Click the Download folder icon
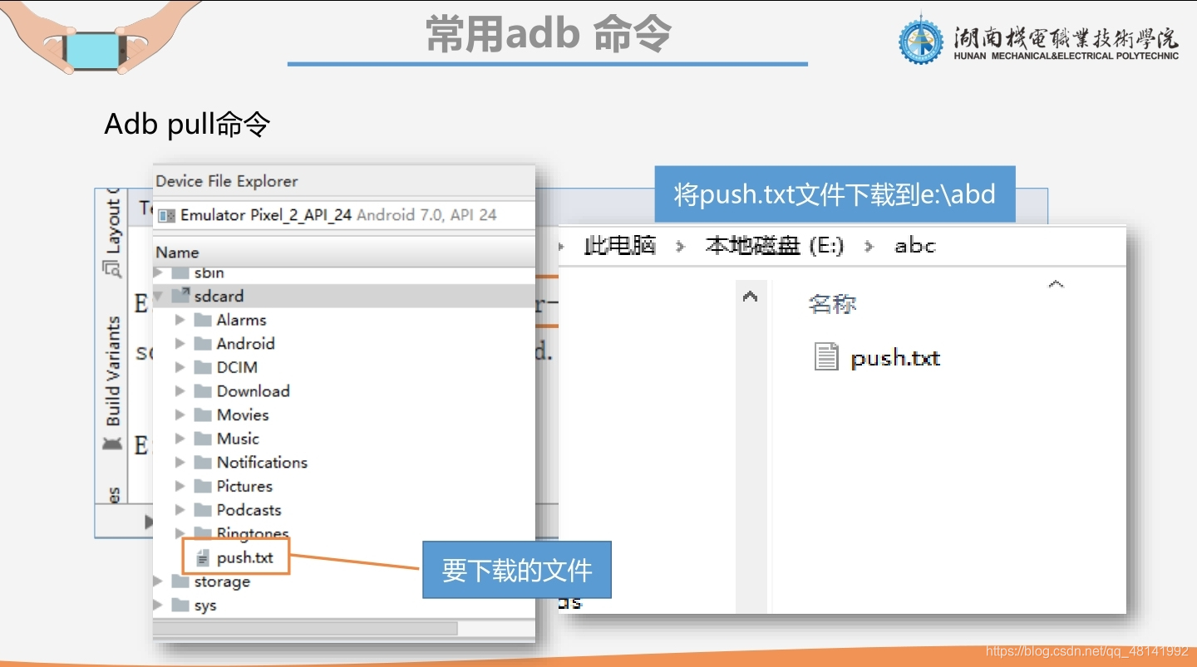This screenshot has width=1197, height=667. pyautogui.click(x=202, y=391)
